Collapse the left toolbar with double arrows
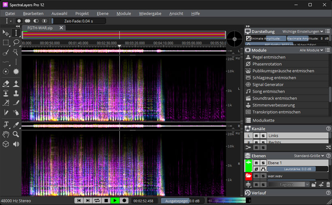Image resolution: width=332 pixels, height=205 pixels. click(x=18, y=26)
